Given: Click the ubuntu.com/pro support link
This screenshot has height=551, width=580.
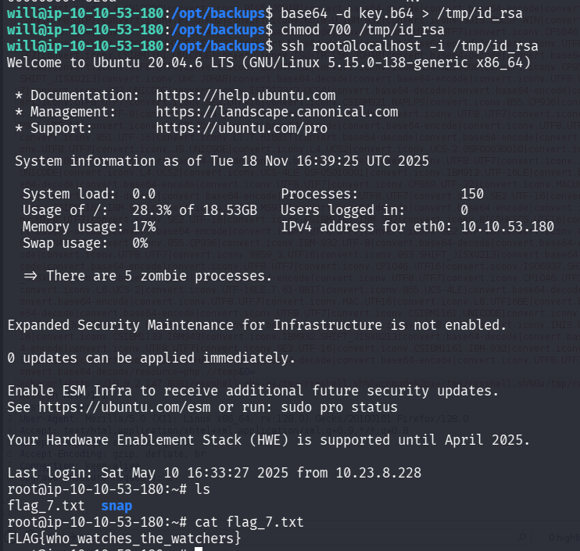Looking at the screenshot, I should (x=242, y=128).
